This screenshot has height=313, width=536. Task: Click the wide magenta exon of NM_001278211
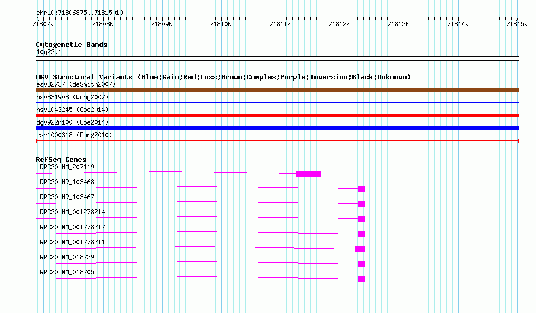pos(360,249)
